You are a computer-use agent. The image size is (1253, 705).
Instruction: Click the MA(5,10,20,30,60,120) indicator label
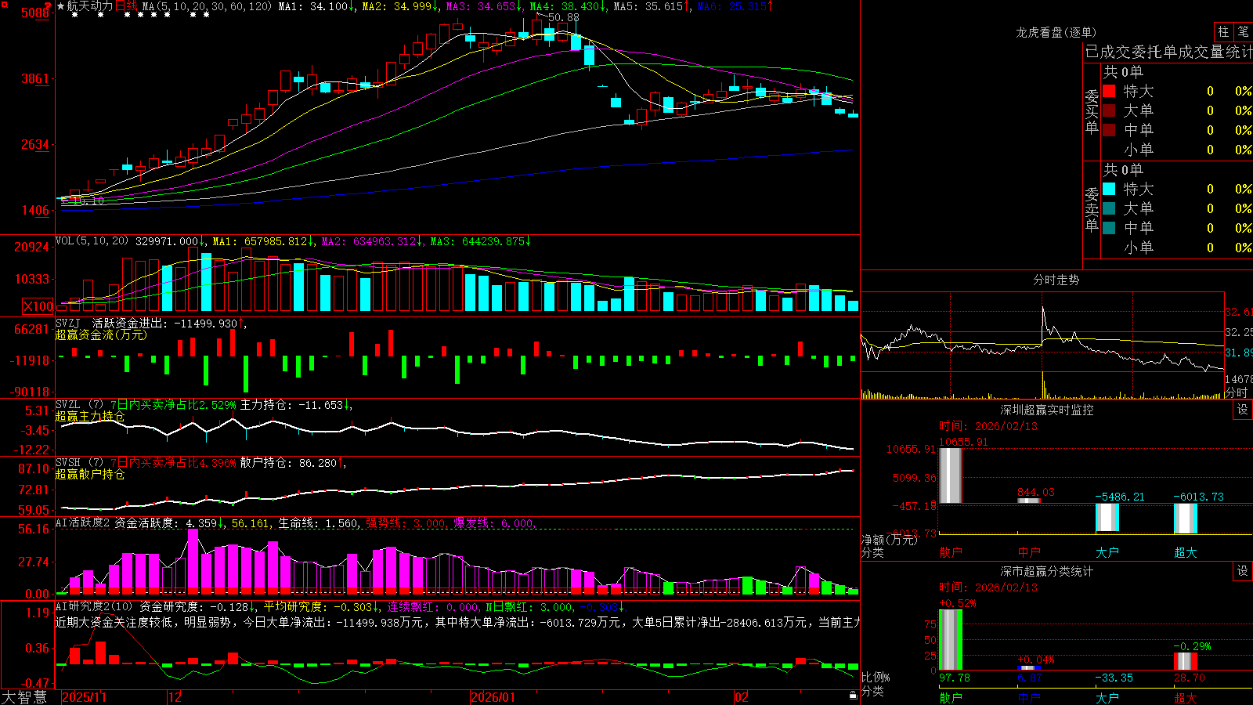coord(207,6)
